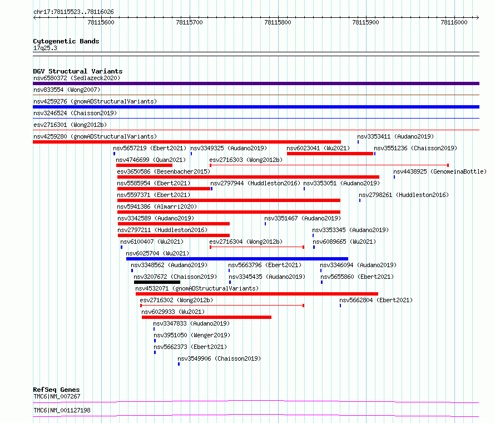Select the red nsv4532071 variant bar
Image resolution: width=495 pixels, height=423 pixels.
click(x=257, y=294)
